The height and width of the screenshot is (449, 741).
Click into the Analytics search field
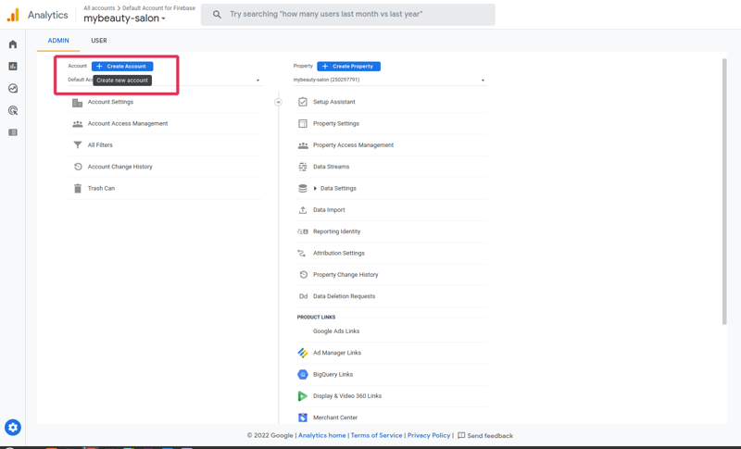pos(348,15)
